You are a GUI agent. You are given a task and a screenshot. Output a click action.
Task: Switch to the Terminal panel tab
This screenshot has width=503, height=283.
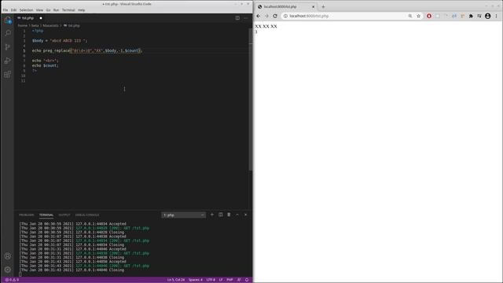(x=46, y=215)
